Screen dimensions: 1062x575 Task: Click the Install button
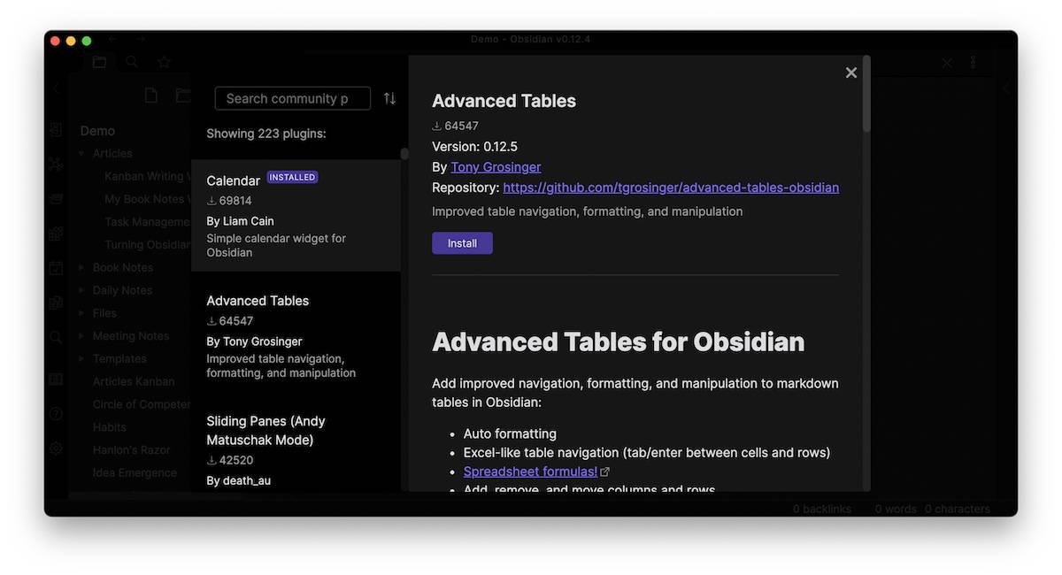pyautogui.click(x=462, y=243)
